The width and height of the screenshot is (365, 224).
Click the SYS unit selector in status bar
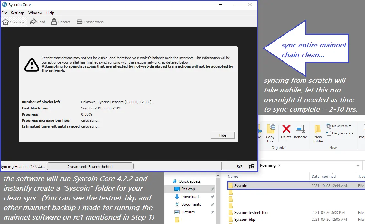[239, 167]
